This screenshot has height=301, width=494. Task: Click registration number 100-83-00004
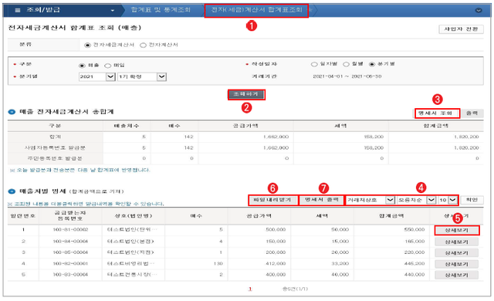pos(70,275)
